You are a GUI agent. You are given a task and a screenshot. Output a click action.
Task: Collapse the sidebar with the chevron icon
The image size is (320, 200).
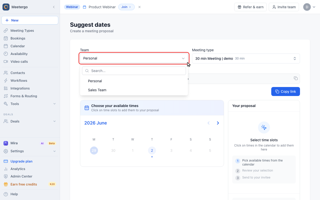click(54, 7)
